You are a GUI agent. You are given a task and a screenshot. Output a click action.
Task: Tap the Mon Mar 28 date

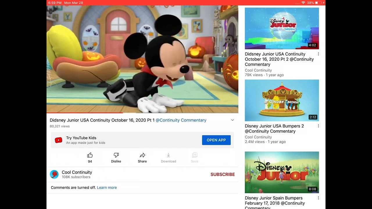tap(74, 3)
